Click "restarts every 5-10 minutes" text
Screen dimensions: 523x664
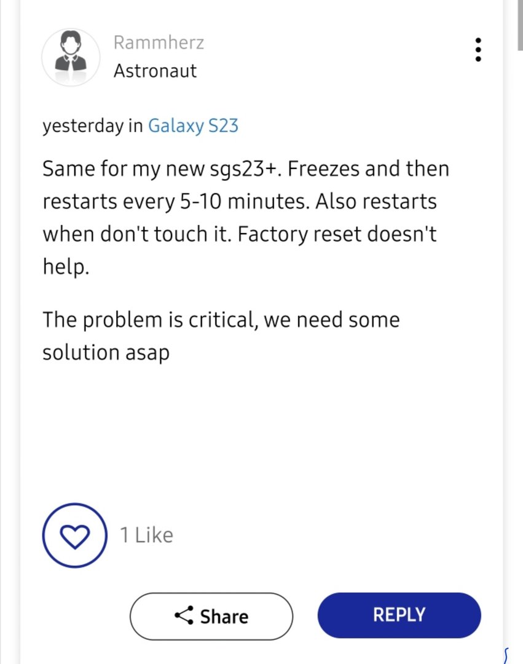pyautogui.click(x=175, y=202)
